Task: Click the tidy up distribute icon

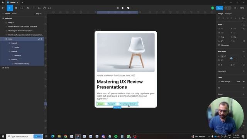Action: [x=244, y=18]
